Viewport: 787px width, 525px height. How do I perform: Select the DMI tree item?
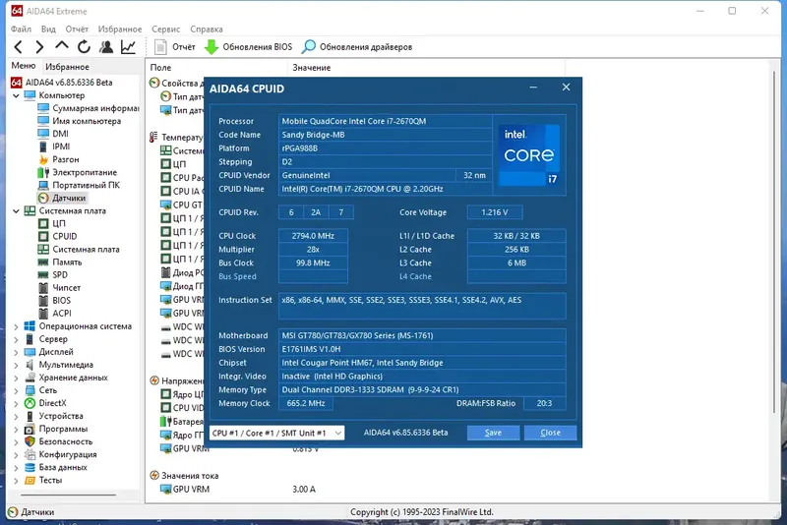pos(53,134)
